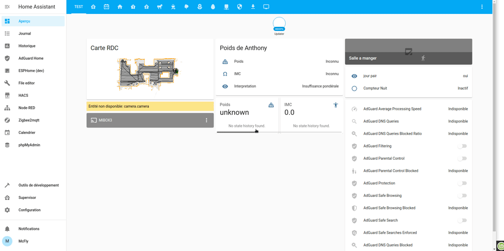Image resolution: width=504 pixels, height=251 pixels.
Task: Open the television monitor tab
Action: pos(266,7)
